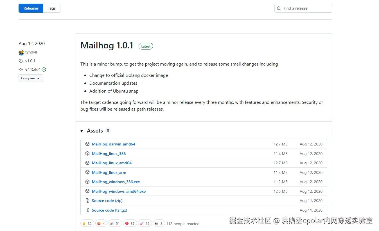The image size is (379, 231).
Task: Click the Latest release badge
Action: coord(146,46)
